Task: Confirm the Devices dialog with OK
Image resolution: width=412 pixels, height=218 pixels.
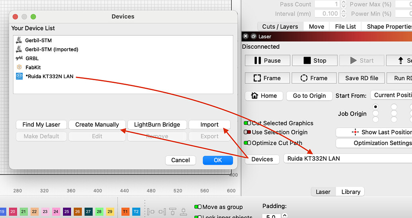Action: [218, 160]
